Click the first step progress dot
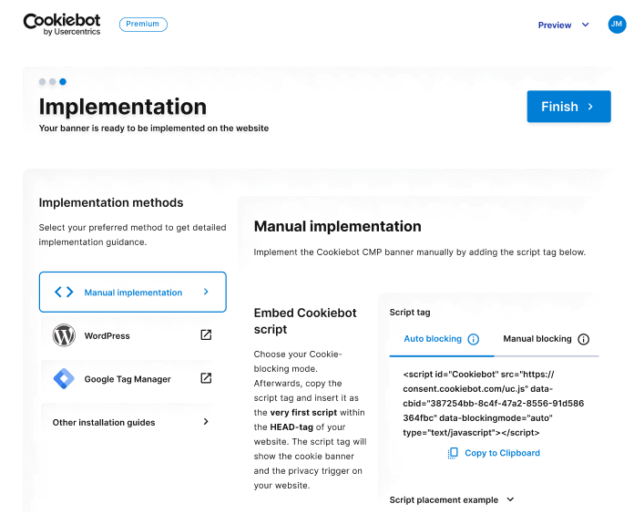Image resolution: width=644 pixels, height=514 pixels. (x=42, y=82)
